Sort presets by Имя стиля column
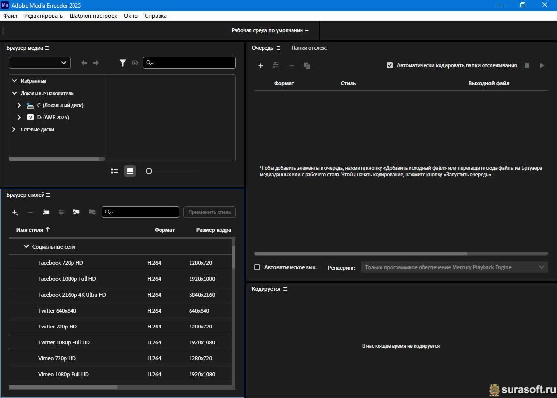The width and height of the screenshot is (557, 398). (x=29, y=230)
